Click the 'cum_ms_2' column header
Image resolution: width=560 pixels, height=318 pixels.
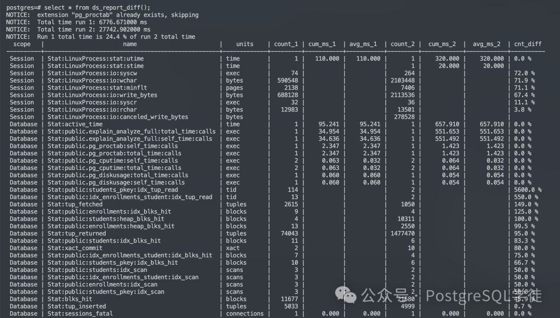442,44
